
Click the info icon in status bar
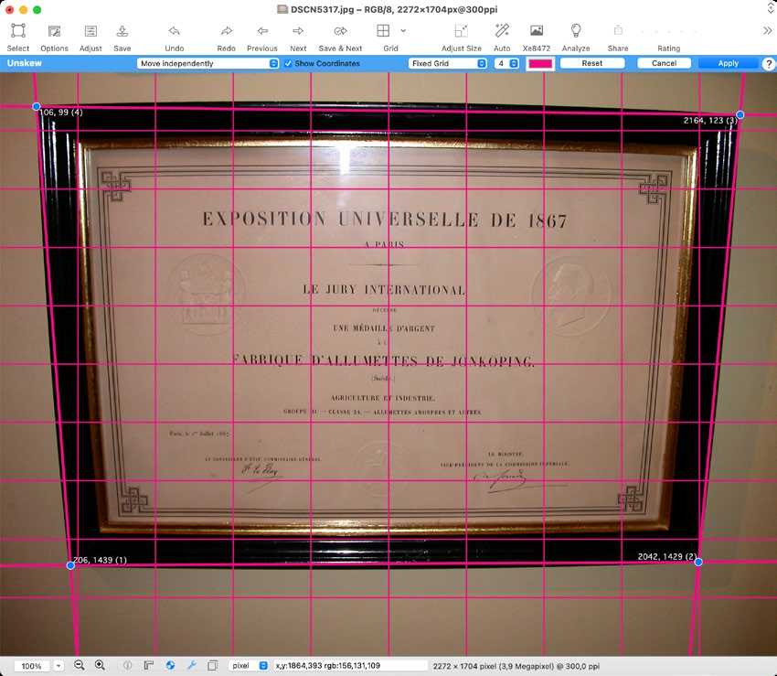127,666
